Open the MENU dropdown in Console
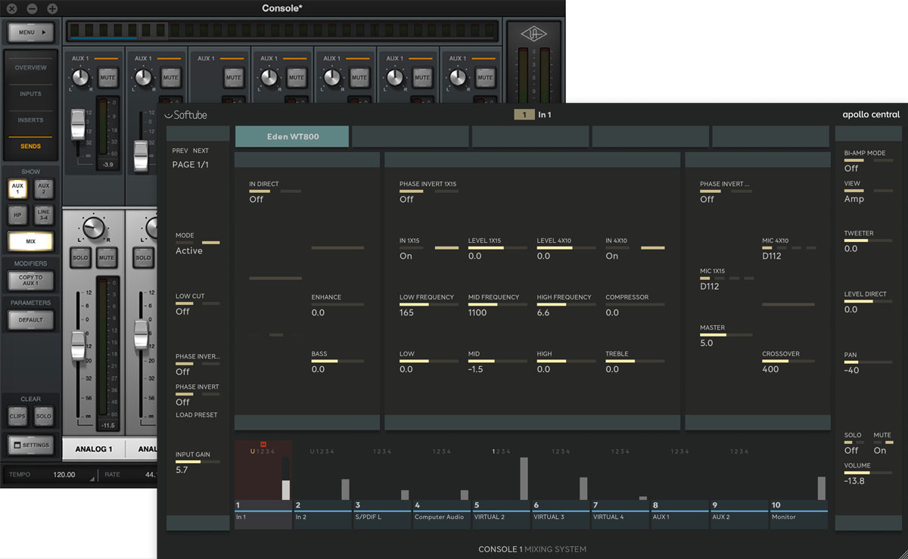Screen dimensions: 908x559 point(31,33)
